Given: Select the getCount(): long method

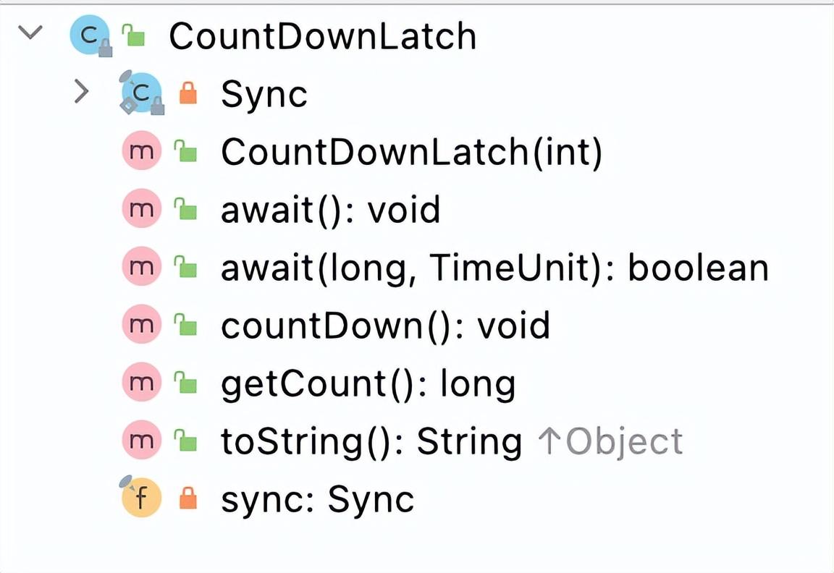Looking at the screenshot, I should pos(368,384).
